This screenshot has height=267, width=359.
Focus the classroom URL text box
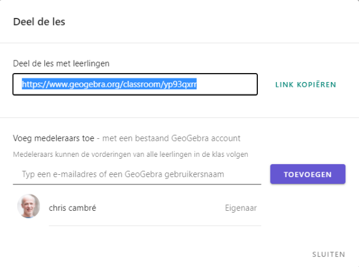pyautogui.click(x=135, y=84)
